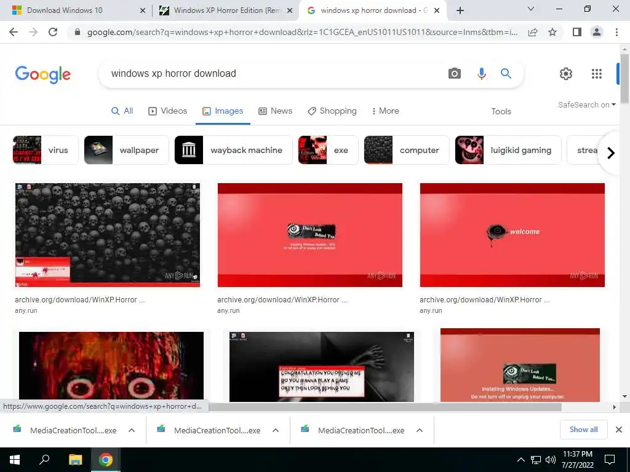Open Windows taskbar search
This screenshot has width=630, height=472.
(x=44, y=460)
